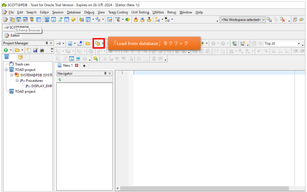The height and width of the screenshot is (192, 307).
Task: Click the green bug debug arrow icon
Action: pyautogui.click(x=128, y=19)
